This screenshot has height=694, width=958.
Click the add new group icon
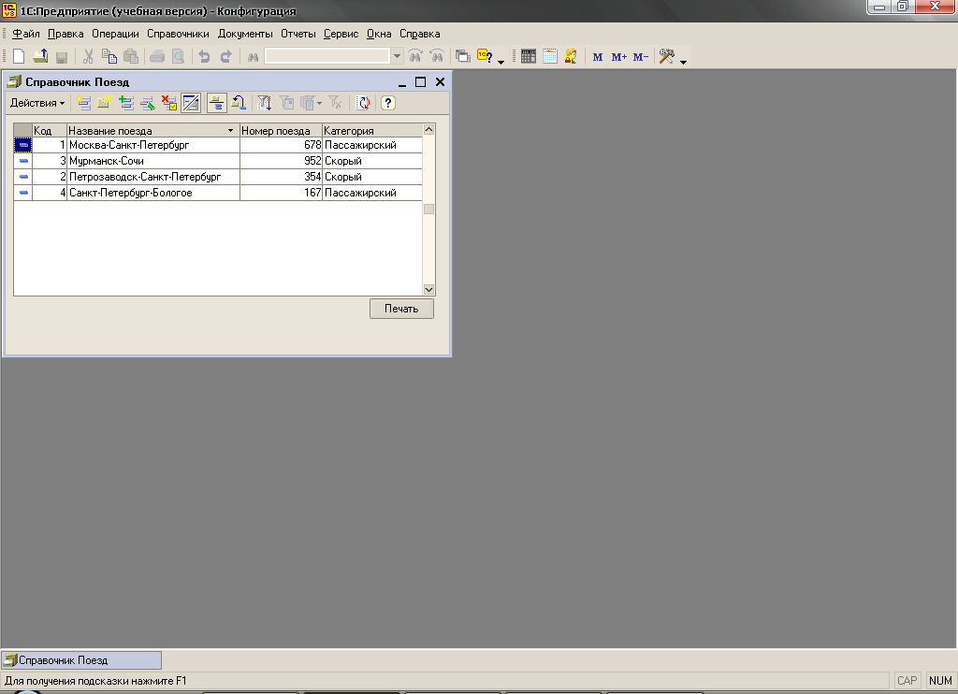[x=104, y=103]
